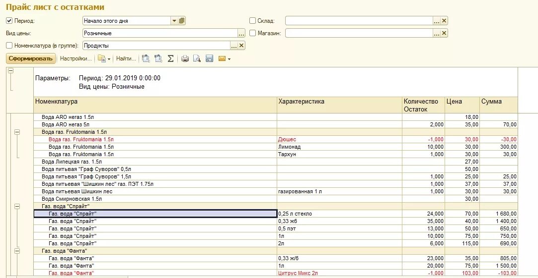
Task: Click the Номенклатура column header
Action: point(155,105)
